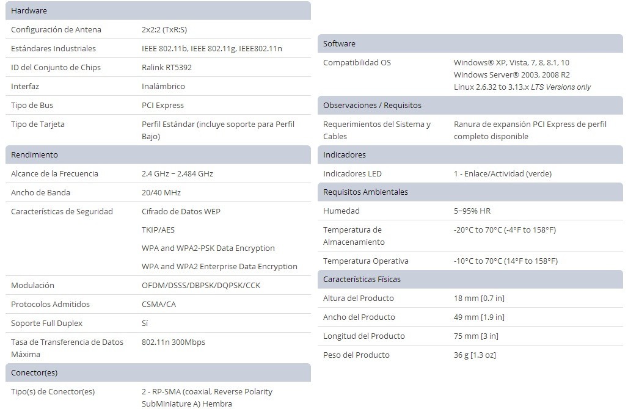Select the 20/40 MHz bandwidth value

(x=161, y=192)
